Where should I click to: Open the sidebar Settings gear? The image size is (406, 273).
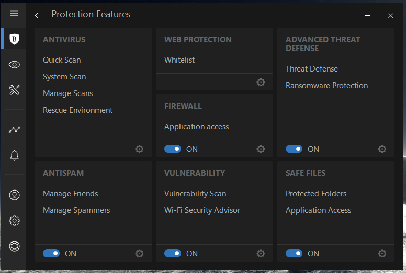point(15,220)
